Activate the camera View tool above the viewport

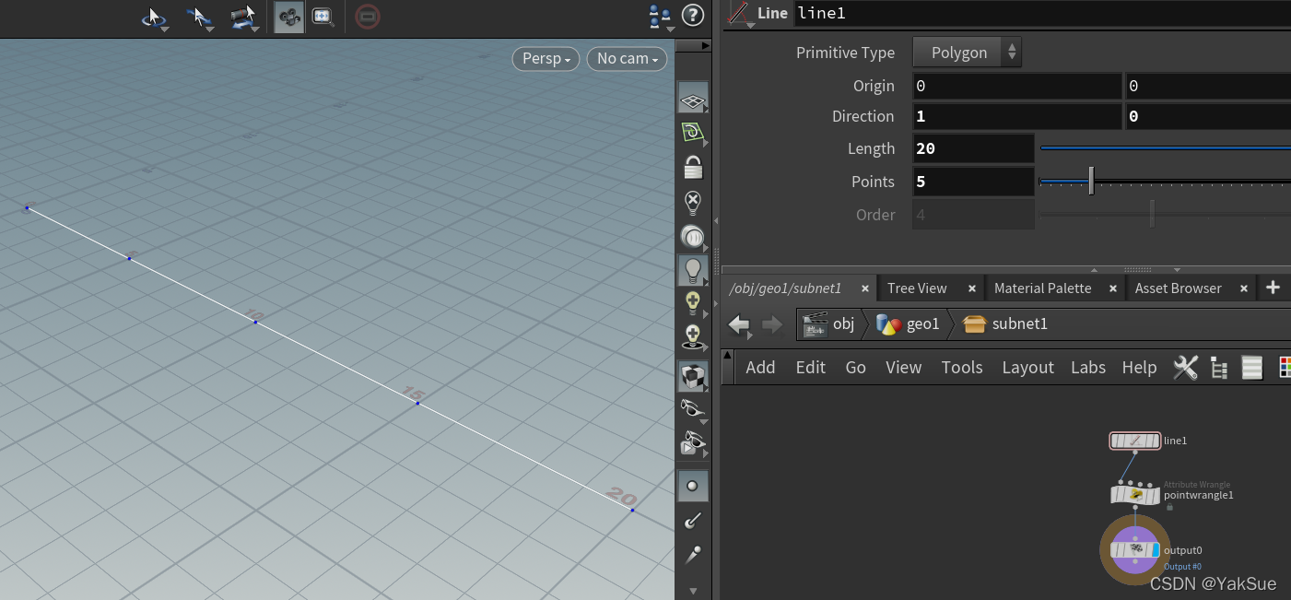pos(289,17)
